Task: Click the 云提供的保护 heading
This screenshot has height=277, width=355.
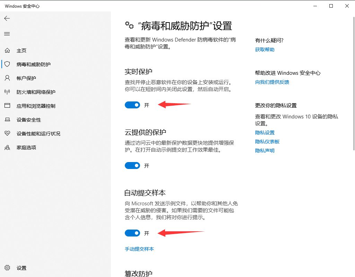Action: click(145, 132)
